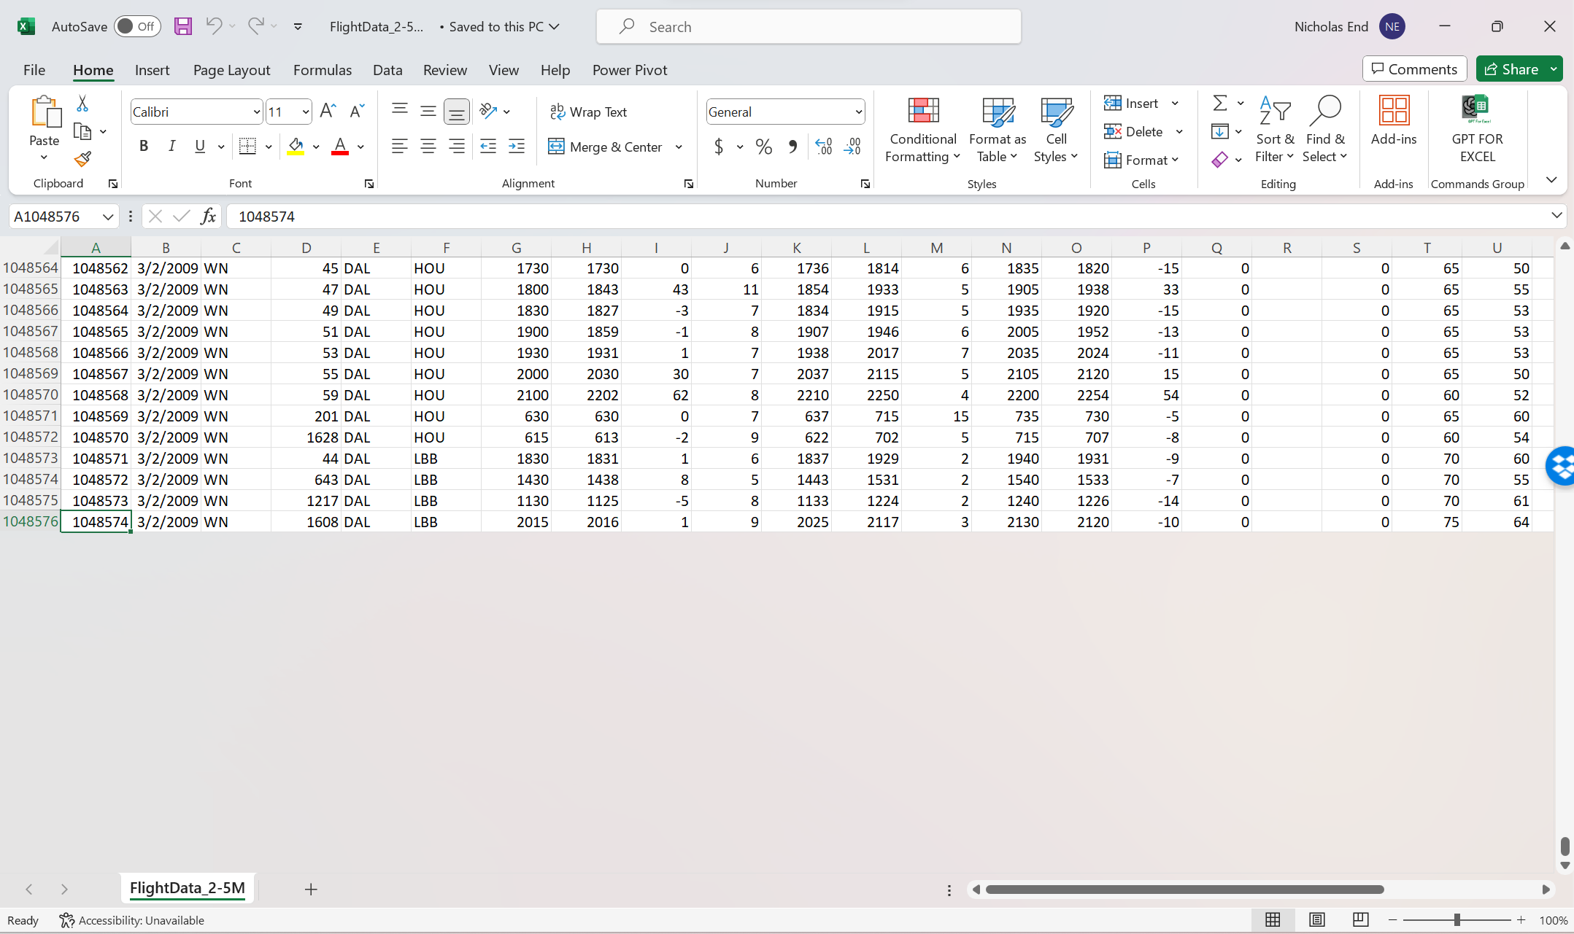
Task: Open the Formulas menu tab
Action: [322, 70]
